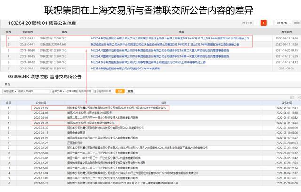Open the HK announcement dated 2022-04-01 18:58
The height and width of the screenshot is (192, 301).
click(89, 113)
